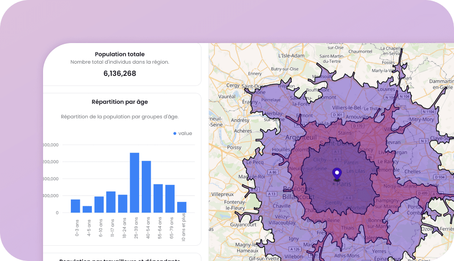Click the 0-3 ans bar
Screen dimensions: 454x261
click(x=75, y=206)
